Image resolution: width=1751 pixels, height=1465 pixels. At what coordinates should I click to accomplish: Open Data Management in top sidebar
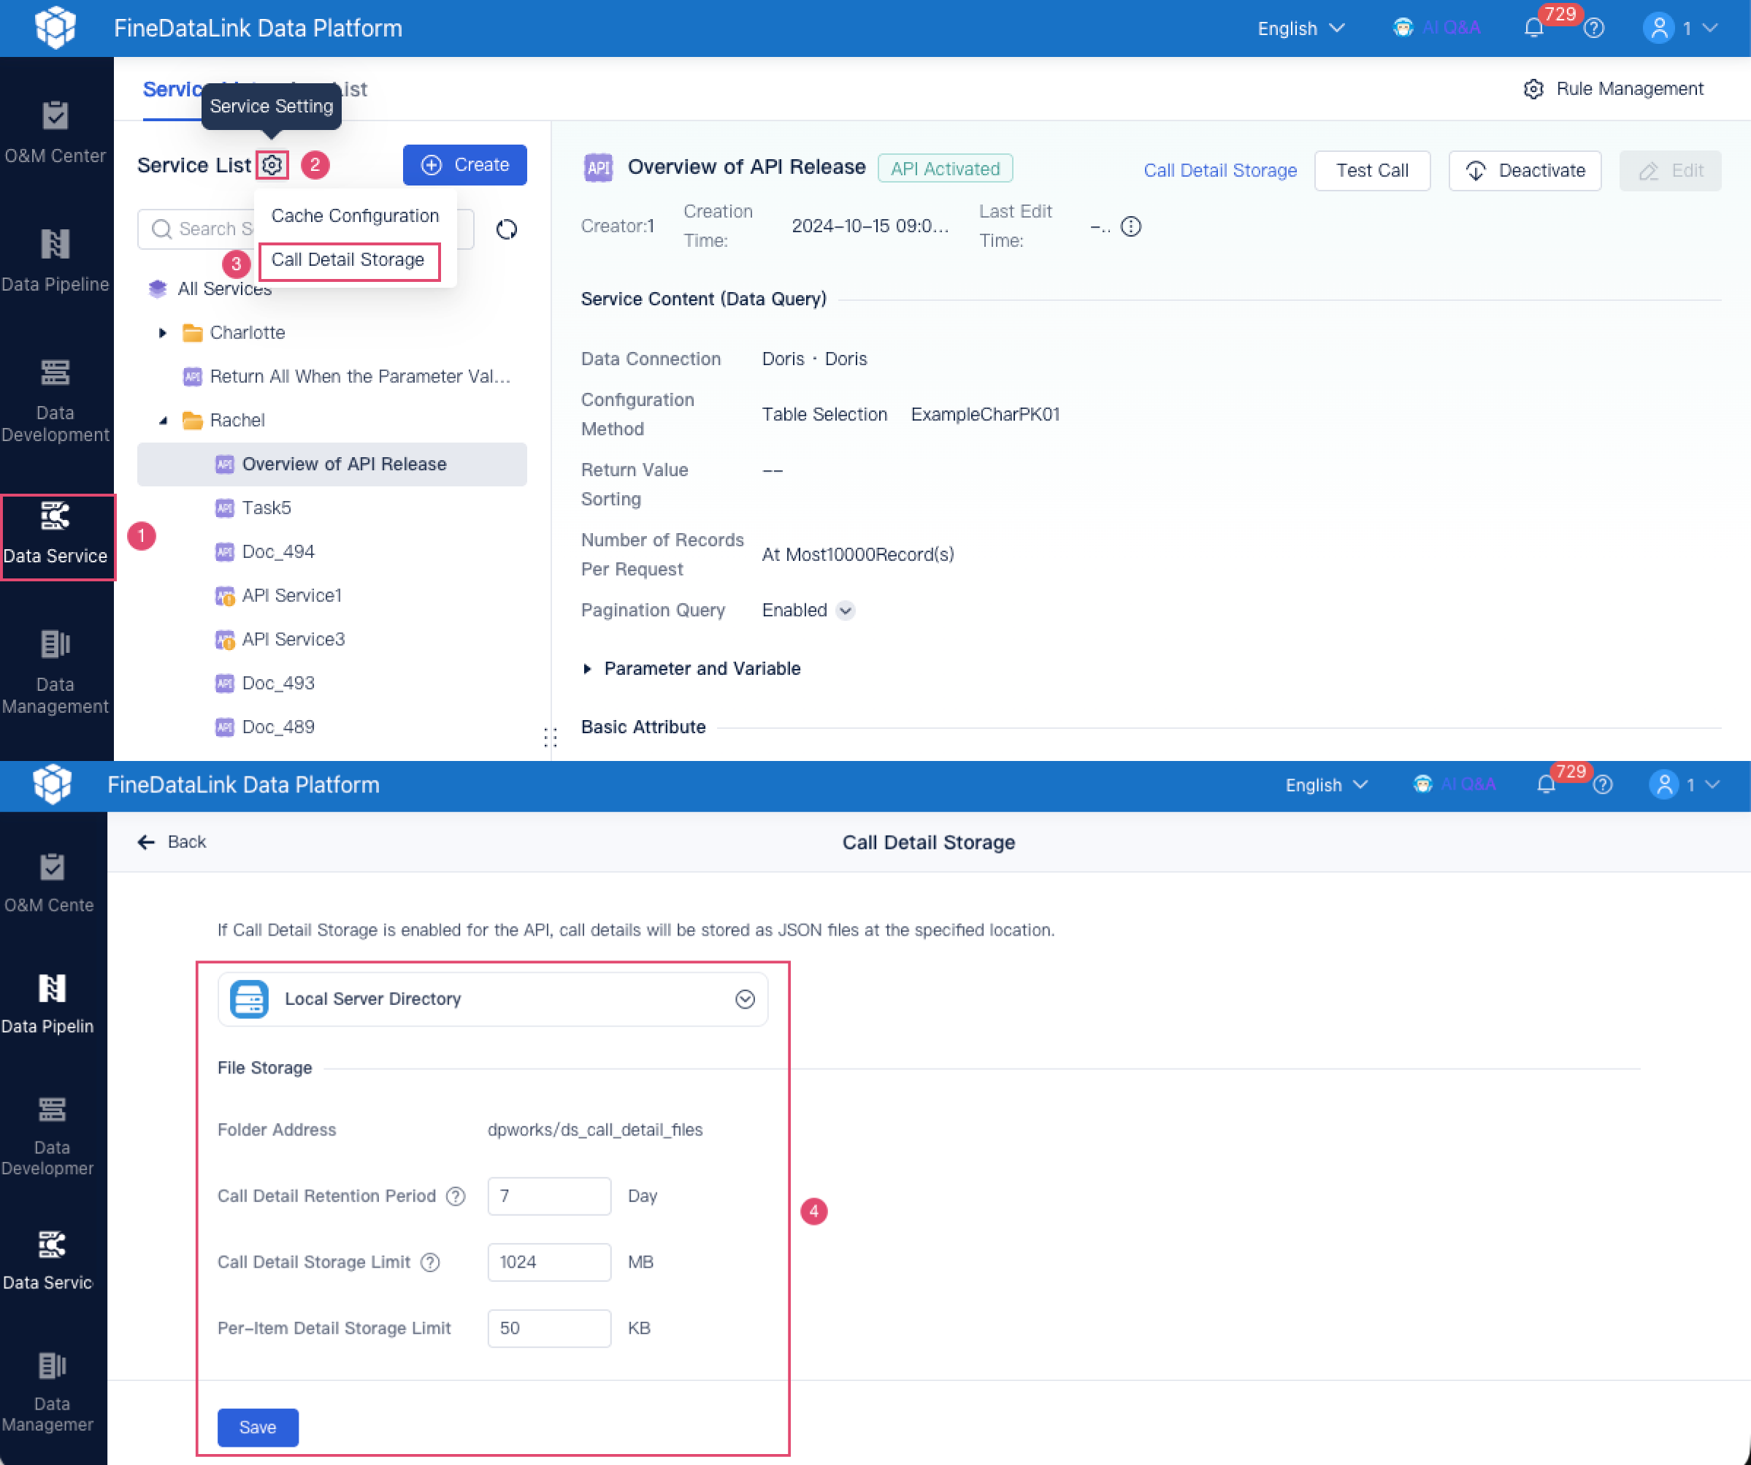55,671
